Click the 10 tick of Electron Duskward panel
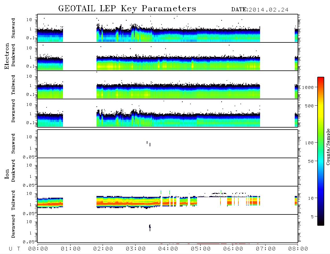 pyautogui.click(x=29, y=48)
